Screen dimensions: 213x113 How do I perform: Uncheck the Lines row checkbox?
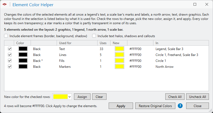(x=10, y=55)
